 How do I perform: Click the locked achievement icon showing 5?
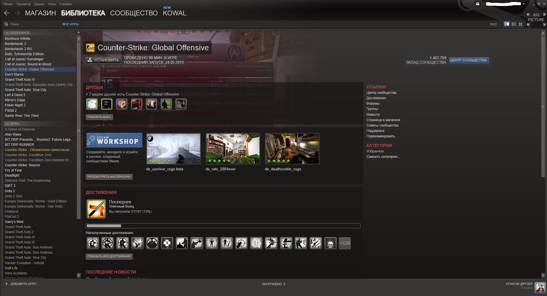(93, 243)
